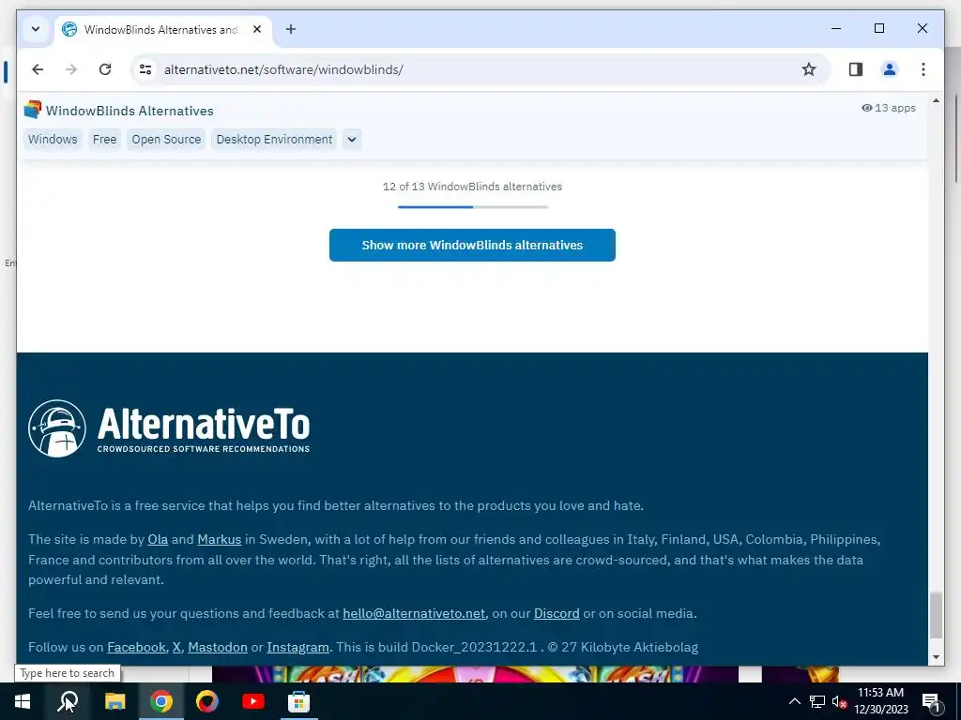The width and height of the screenshot is (961, 720).
Task: Open the tab search dropdown
Action: click(36, 29)
